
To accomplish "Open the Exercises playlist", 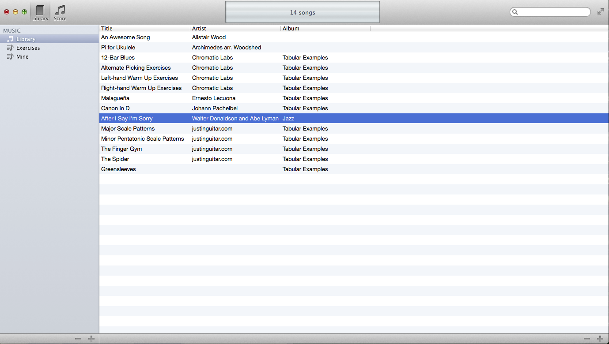I will pos(49,48).
